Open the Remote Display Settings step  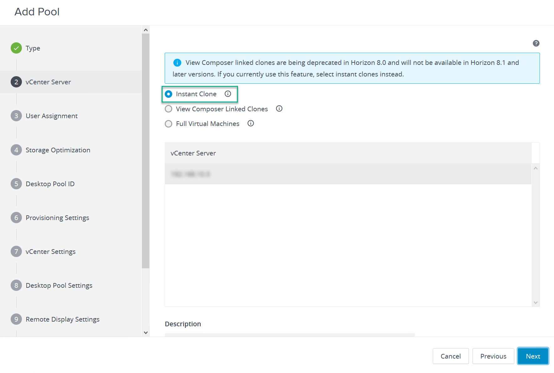coord(62,319)
